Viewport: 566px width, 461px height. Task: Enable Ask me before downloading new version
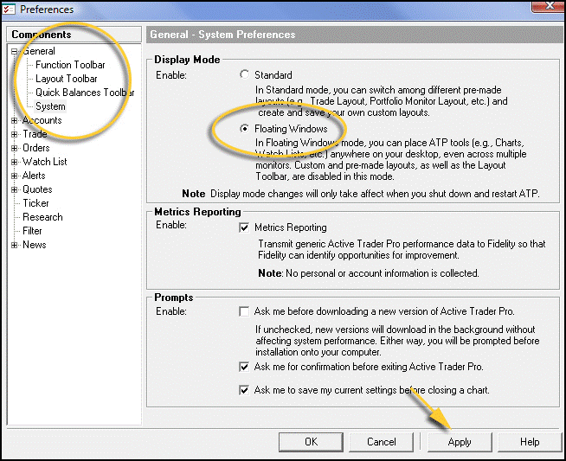244,311
